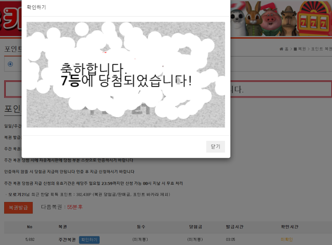
Task: Close the scratch result dialog with 닫기
Action: (215, 147)
